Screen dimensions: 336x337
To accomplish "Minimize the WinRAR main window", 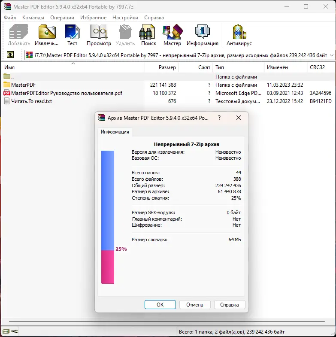I will pos(287,7).
